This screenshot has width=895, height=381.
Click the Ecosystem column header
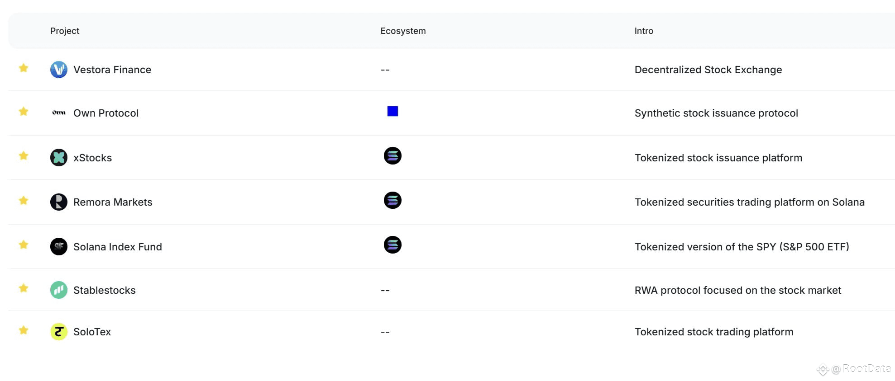coord(403,31)
